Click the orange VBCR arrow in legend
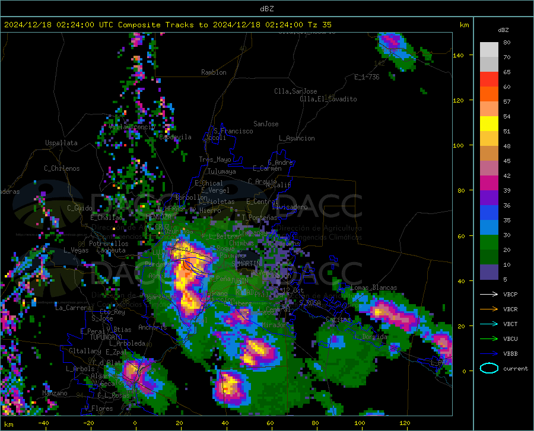The height and width of the screenshot is (431, 534). coord(489,309)
